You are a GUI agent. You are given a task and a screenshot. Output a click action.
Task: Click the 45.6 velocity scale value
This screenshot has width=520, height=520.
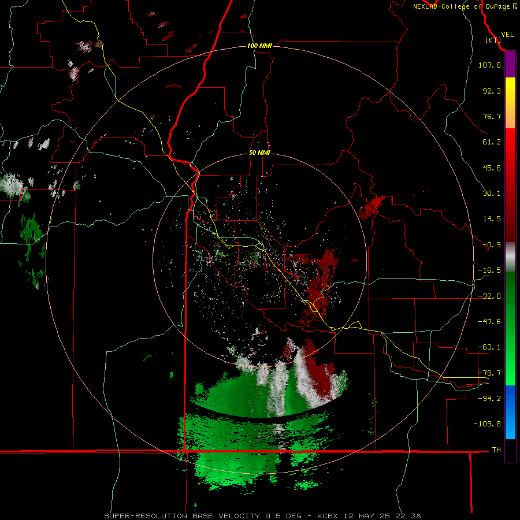pyautogui.click(x=492, y=168)
